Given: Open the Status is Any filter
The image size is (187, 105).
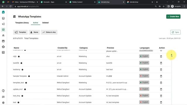Looking at the screenshot, I should (49, 32).
